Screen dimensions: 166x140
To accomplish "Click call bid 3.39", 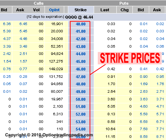I will [7, 47].
